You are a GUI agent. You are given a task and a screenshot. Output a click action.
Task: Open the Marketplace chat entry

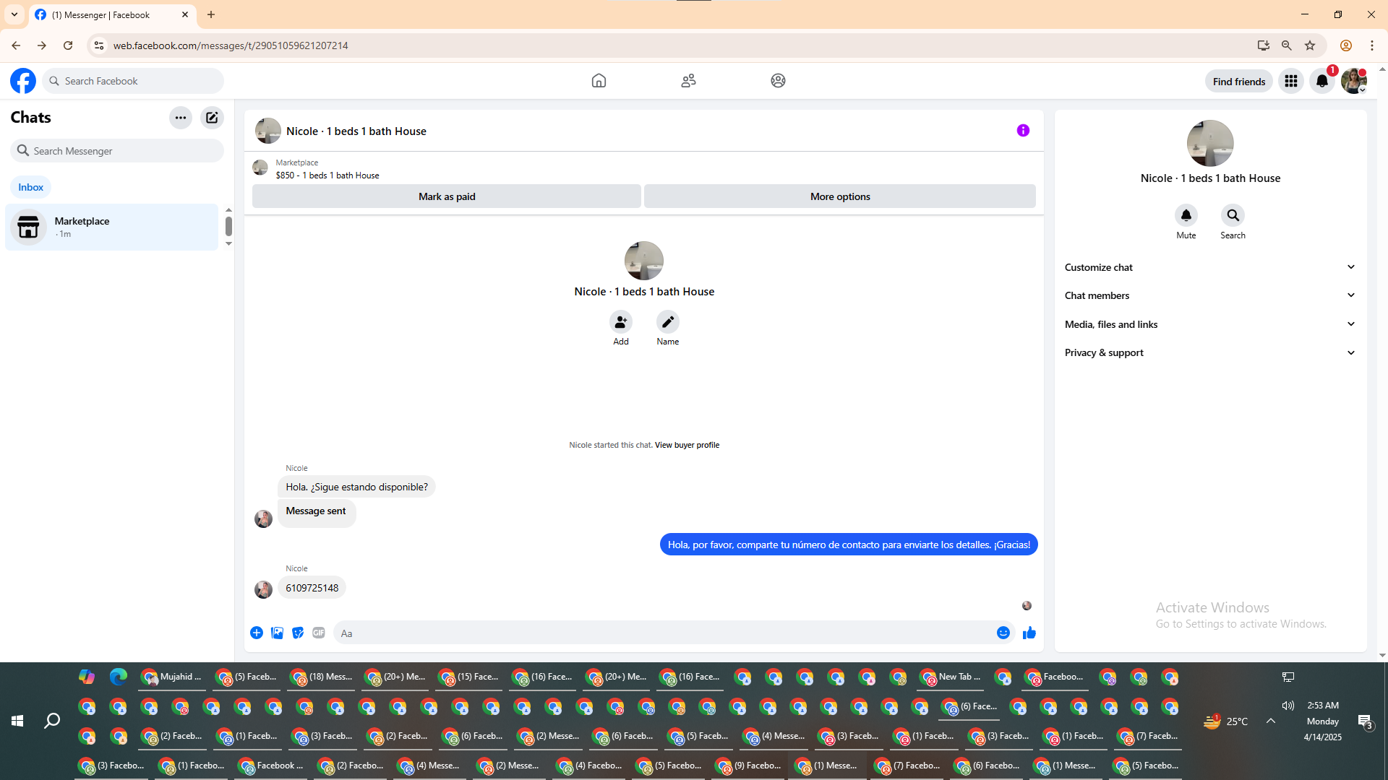click(112, 227)
